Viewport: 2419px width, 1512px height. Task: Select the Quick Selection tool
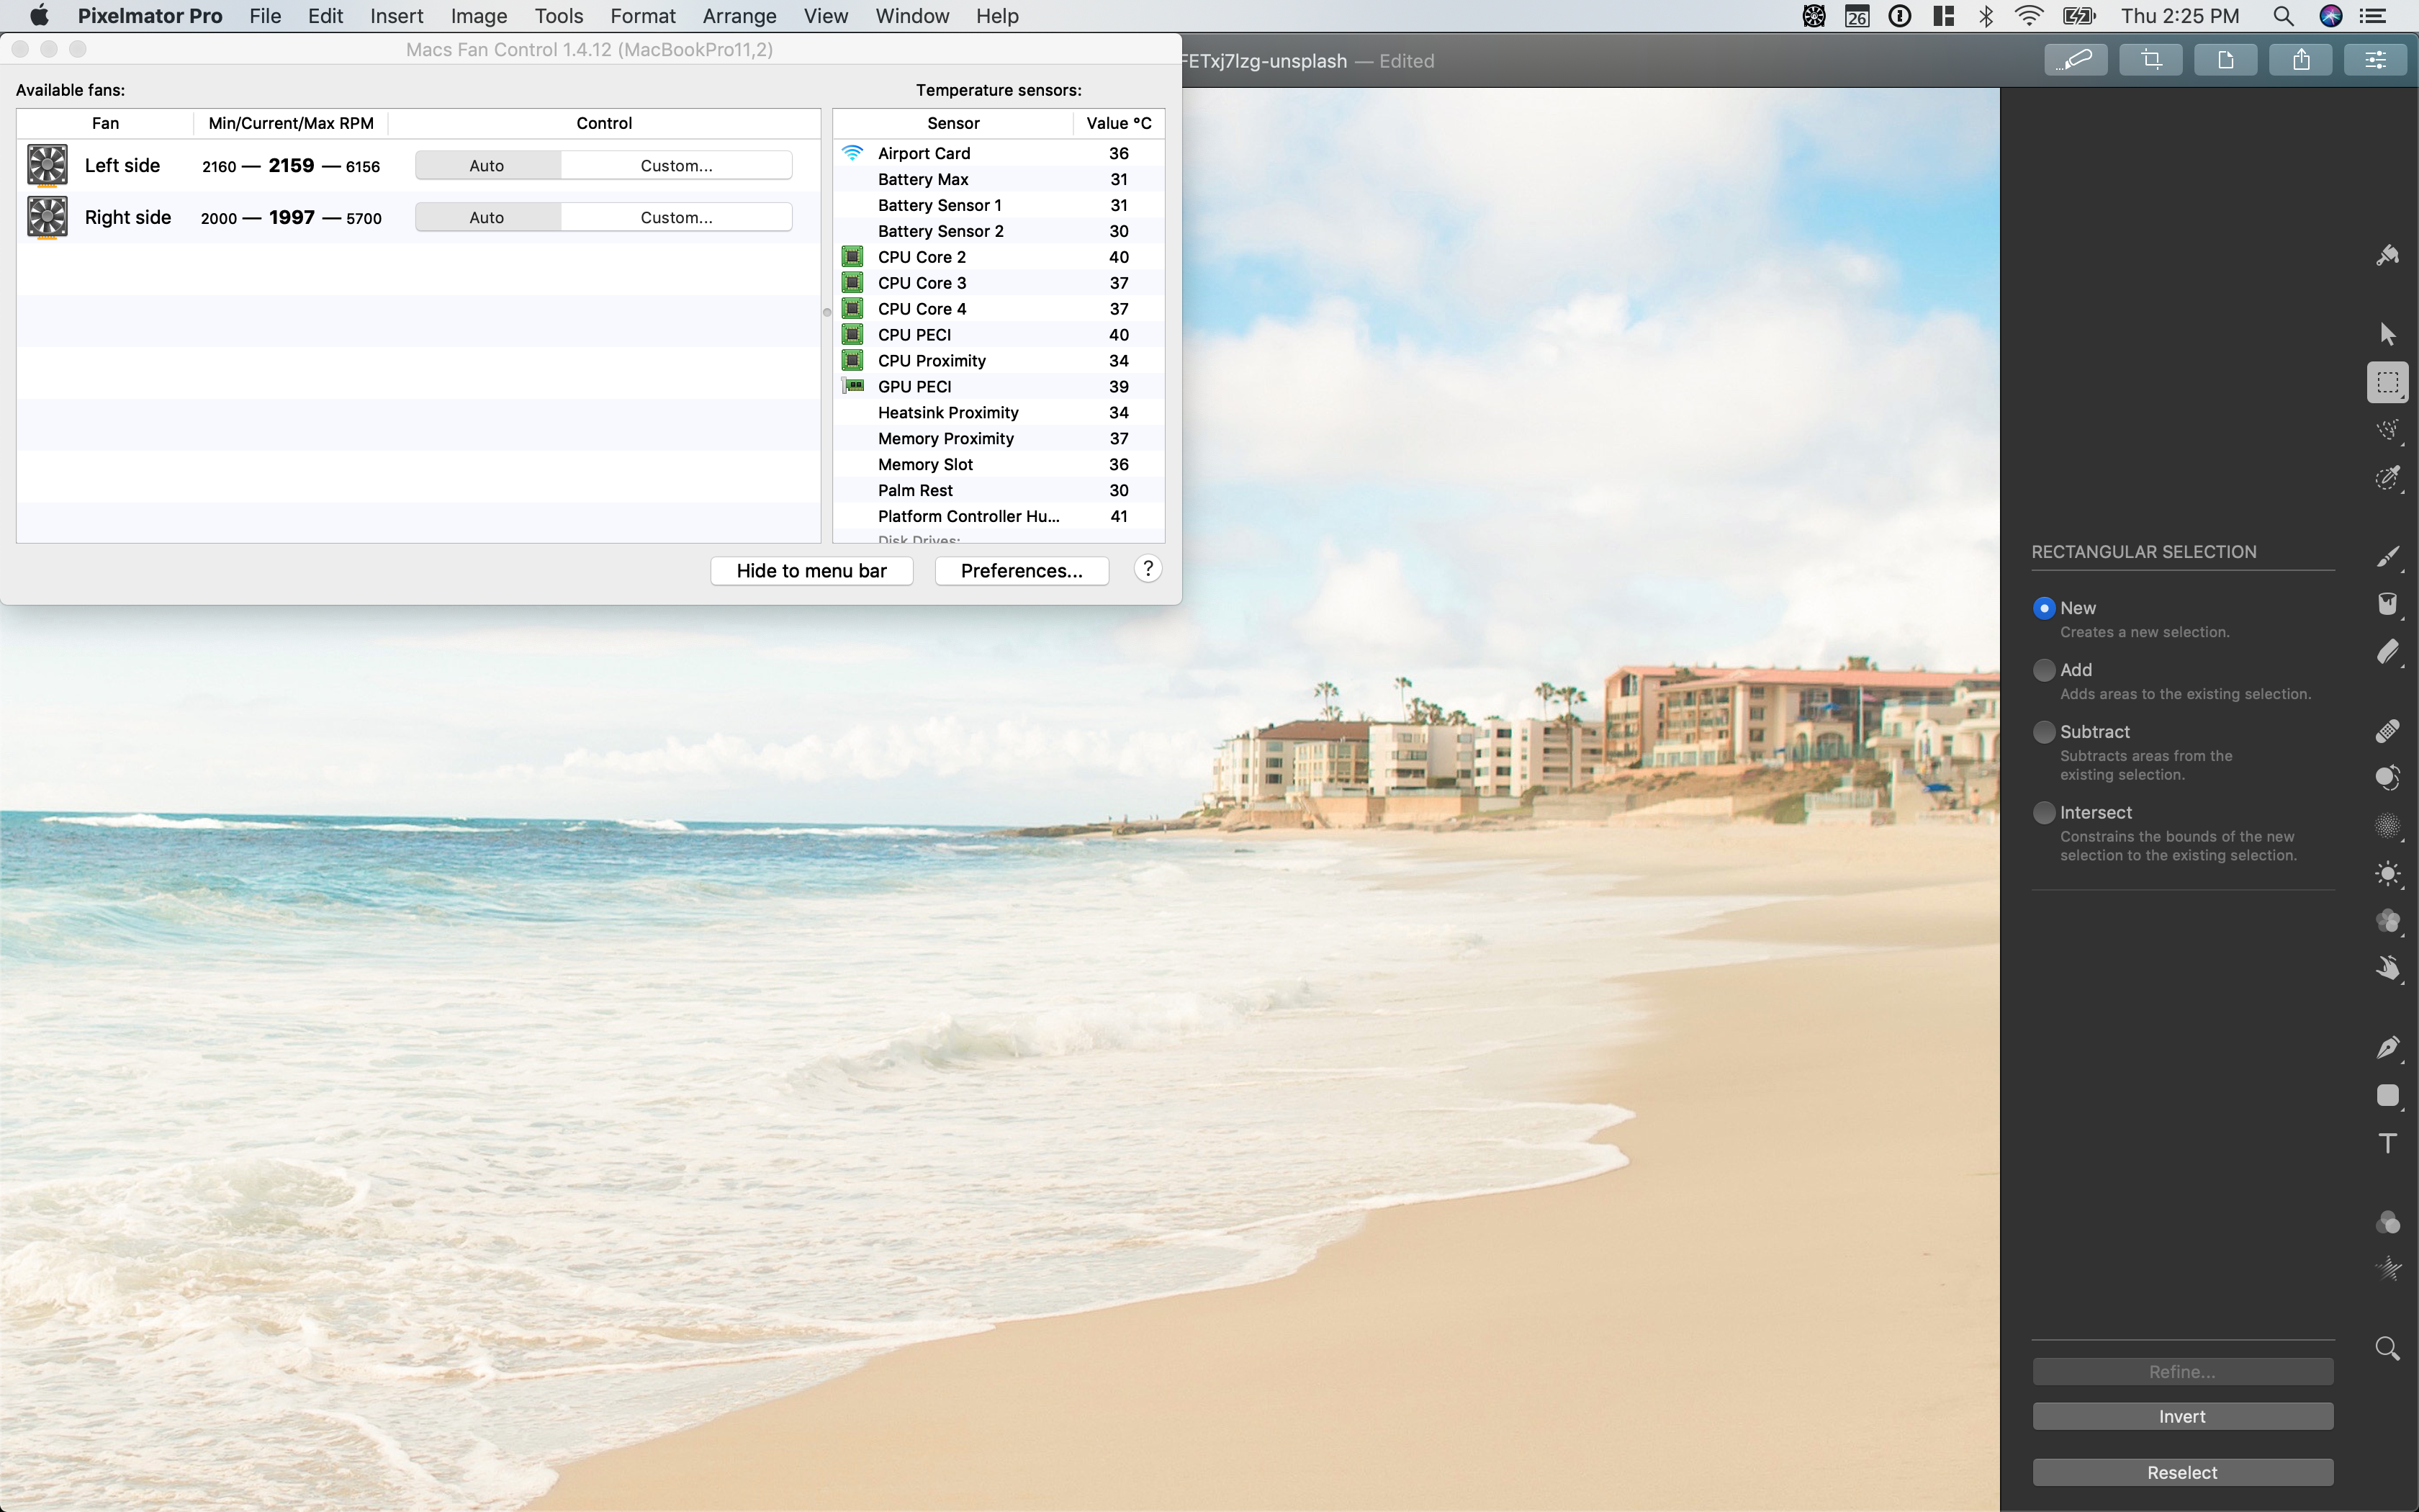[x=2387, y=478]
